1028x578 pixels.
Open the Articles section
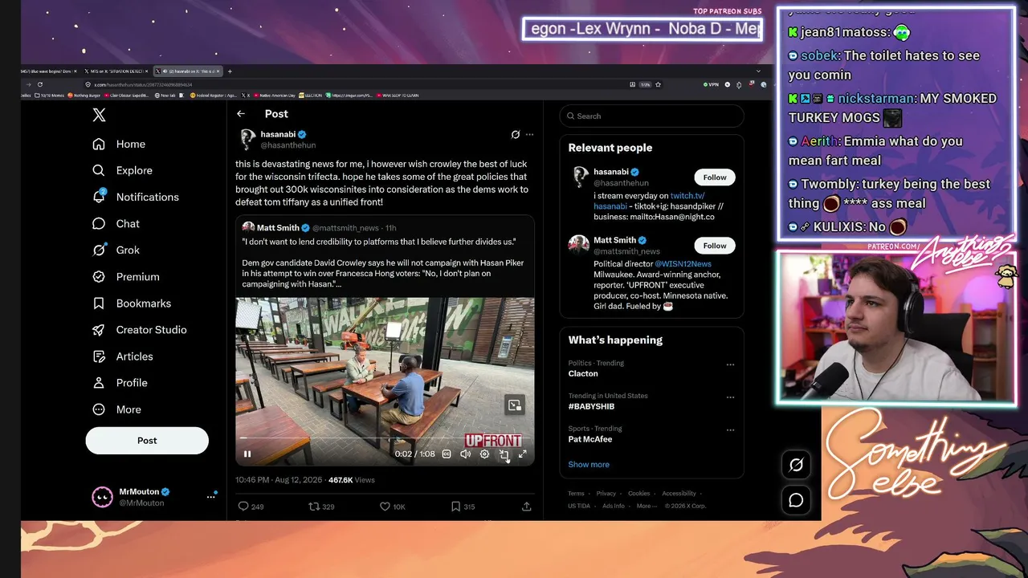(x=122, y=356)
